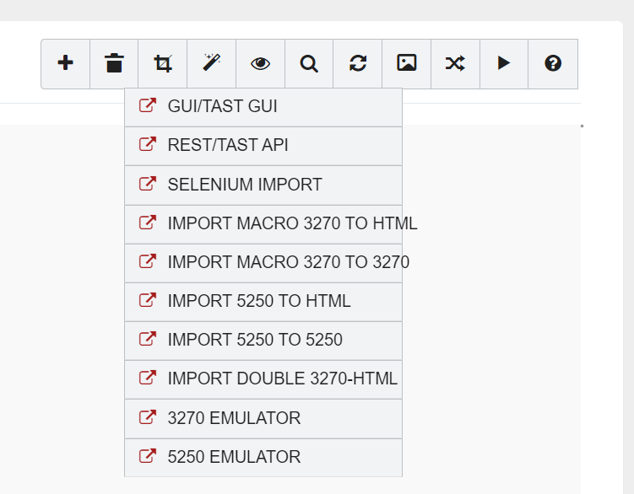The width and height of the screenshot is (634, 494).
Task: Click the magnifying glass search icon
Action: pyautogui.click(x=309, y=63)
